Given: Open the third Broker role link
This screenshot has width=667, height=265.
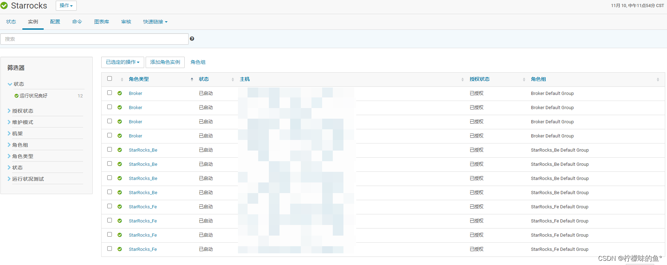Looking at the screenshot, I should [135, 122].
